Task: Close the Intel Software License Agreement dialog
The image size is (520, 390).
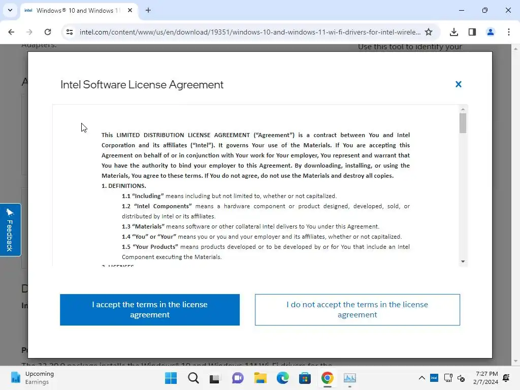Action: [459, 84]
